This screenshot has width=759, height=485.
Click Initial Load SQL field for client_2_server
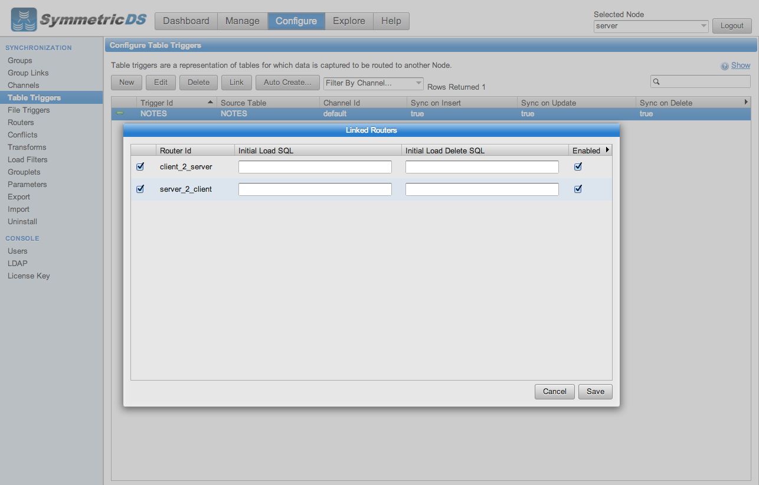tap(315, 167)
